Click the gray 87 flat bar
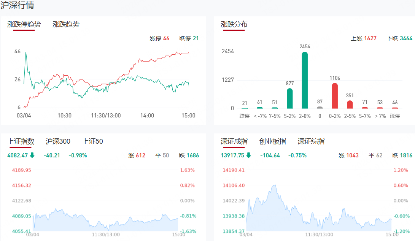The image size is (415, 241). click(320, 107)
